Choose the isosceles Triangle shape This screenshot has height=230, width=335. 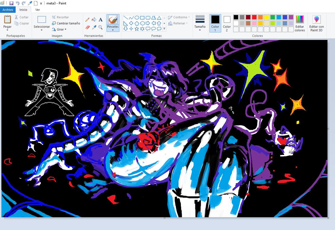pyautogui.click(x=159, y=18)
